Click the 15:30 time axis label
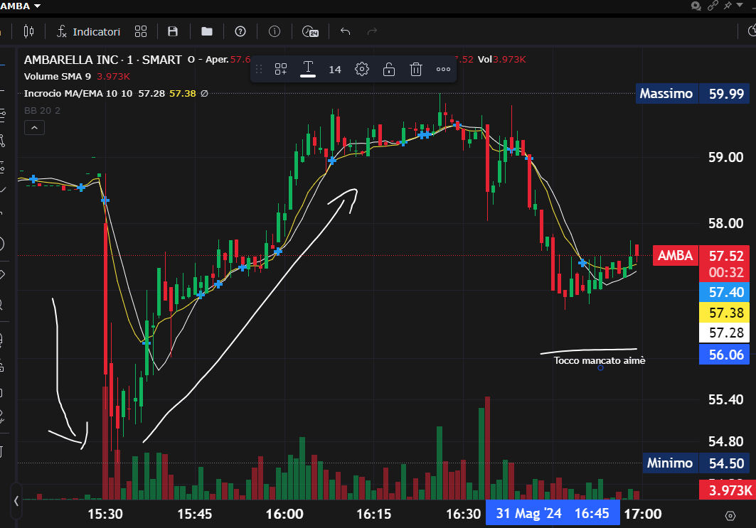The image size is (756, 528). 105,514
